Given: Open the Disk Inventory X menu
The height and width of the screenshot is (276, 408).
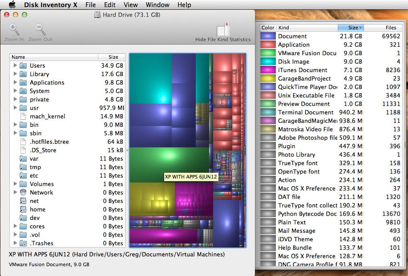Looking at the screenshot, I should click(x=50, y=5).
